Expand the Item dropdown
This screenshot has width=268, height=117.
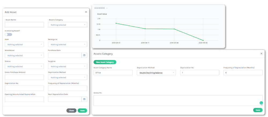[24, 45]
